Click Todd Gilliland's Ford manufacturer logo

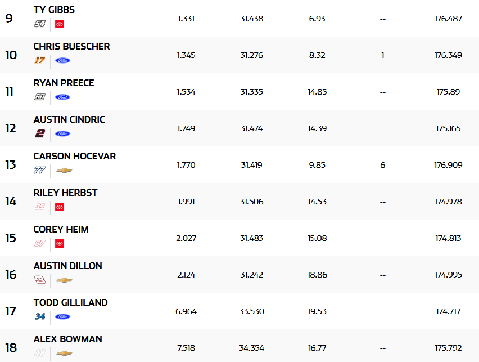[x=62, y=316]
